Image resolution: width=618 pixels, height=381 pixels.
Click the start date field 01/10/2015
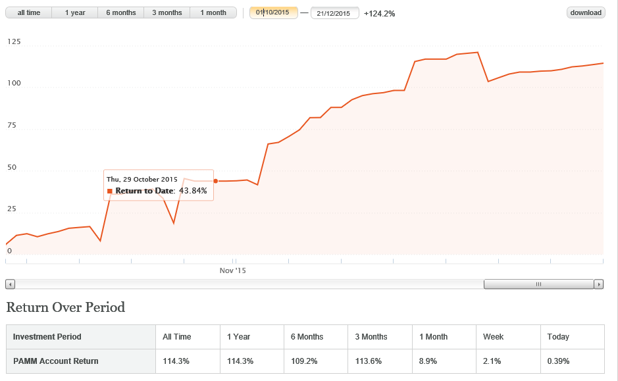click(274, 13)
